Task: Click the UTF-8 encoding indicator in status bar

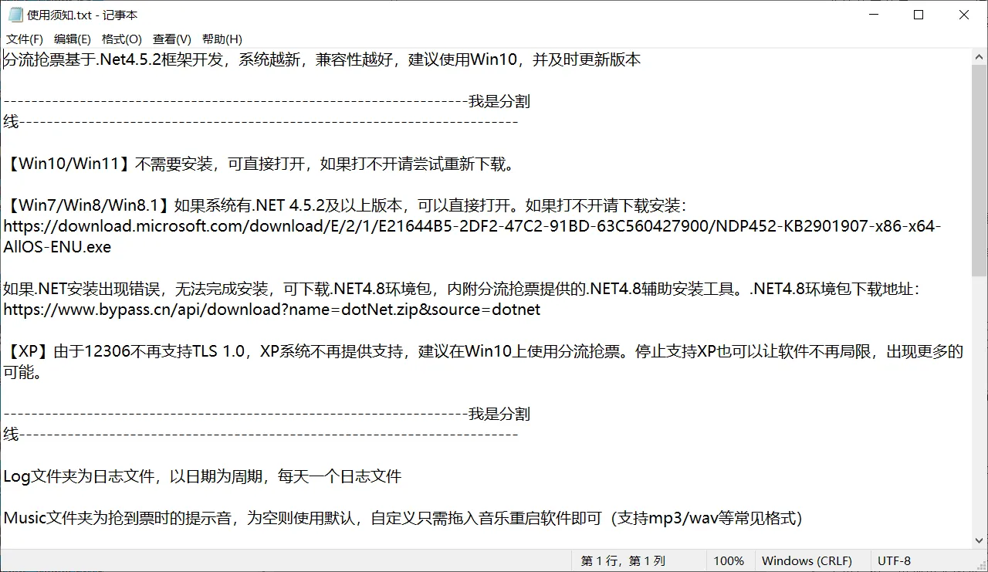Action: click(894, 561)
